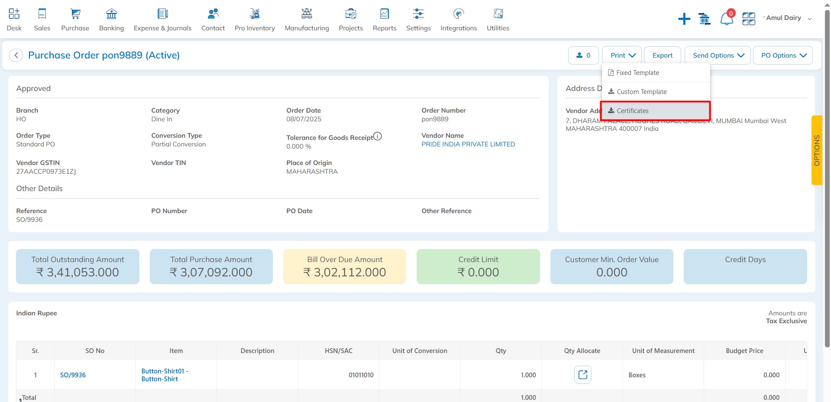Click the Credit Days card
831x402 pixels.
tap(745, 266)
